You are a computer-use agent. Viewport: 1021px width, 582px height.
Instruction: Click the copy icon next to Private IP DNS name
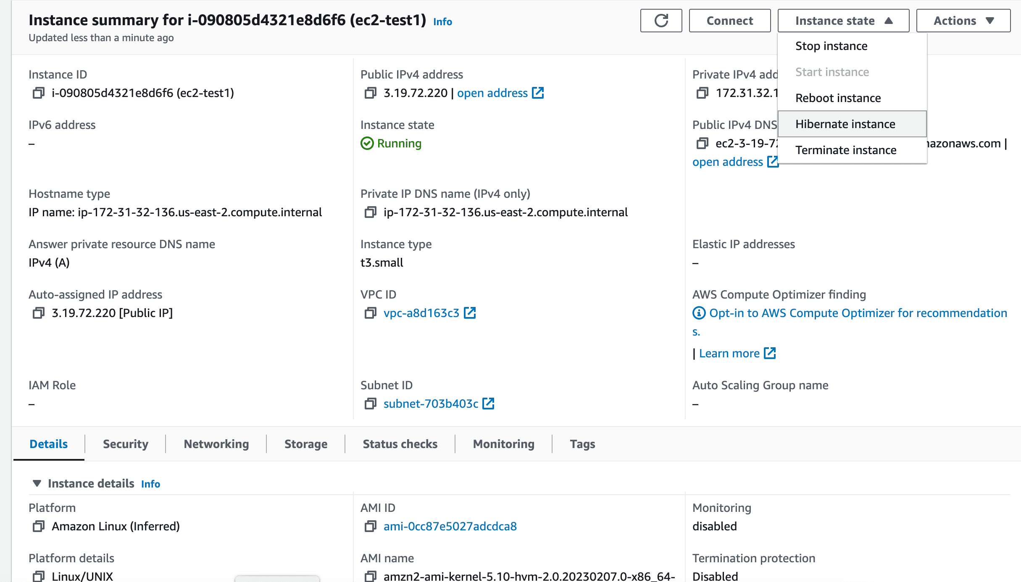370,212
